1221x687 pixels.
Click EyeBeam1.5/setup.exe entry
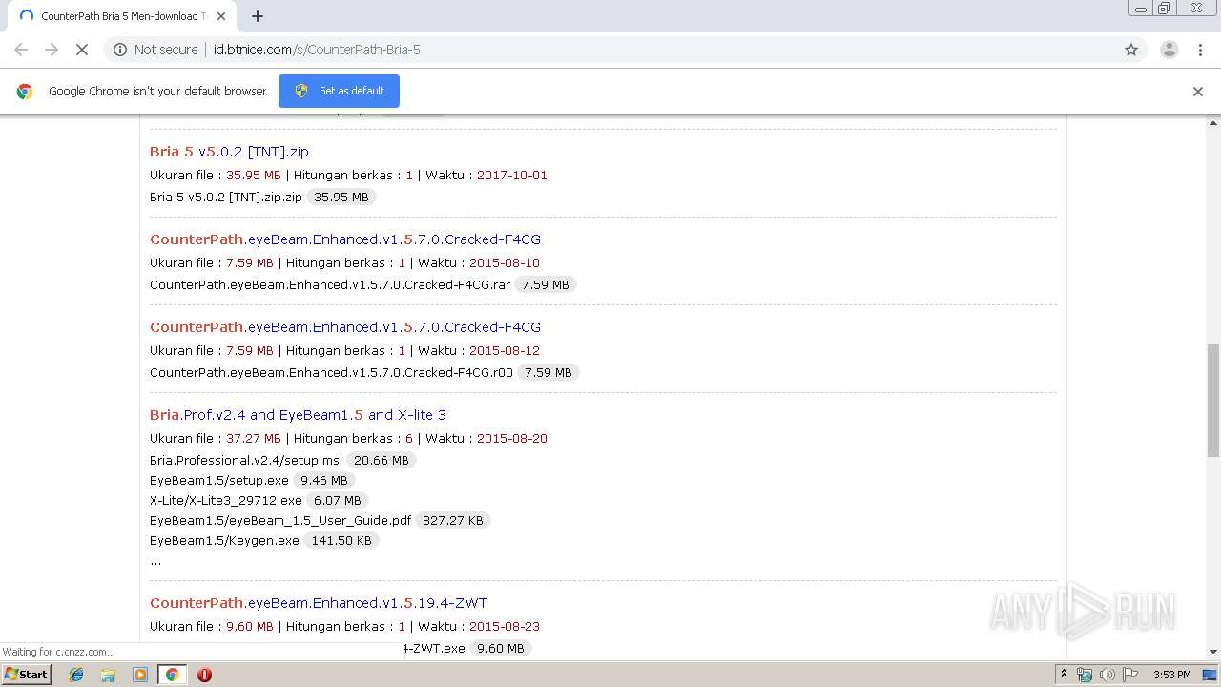click(x=219, y=481)
